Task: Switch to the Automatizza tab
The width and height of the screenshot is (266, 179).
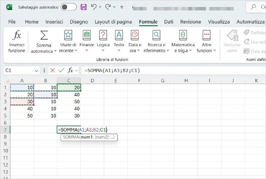Action: pyautogui.click(x=251, y=22)
